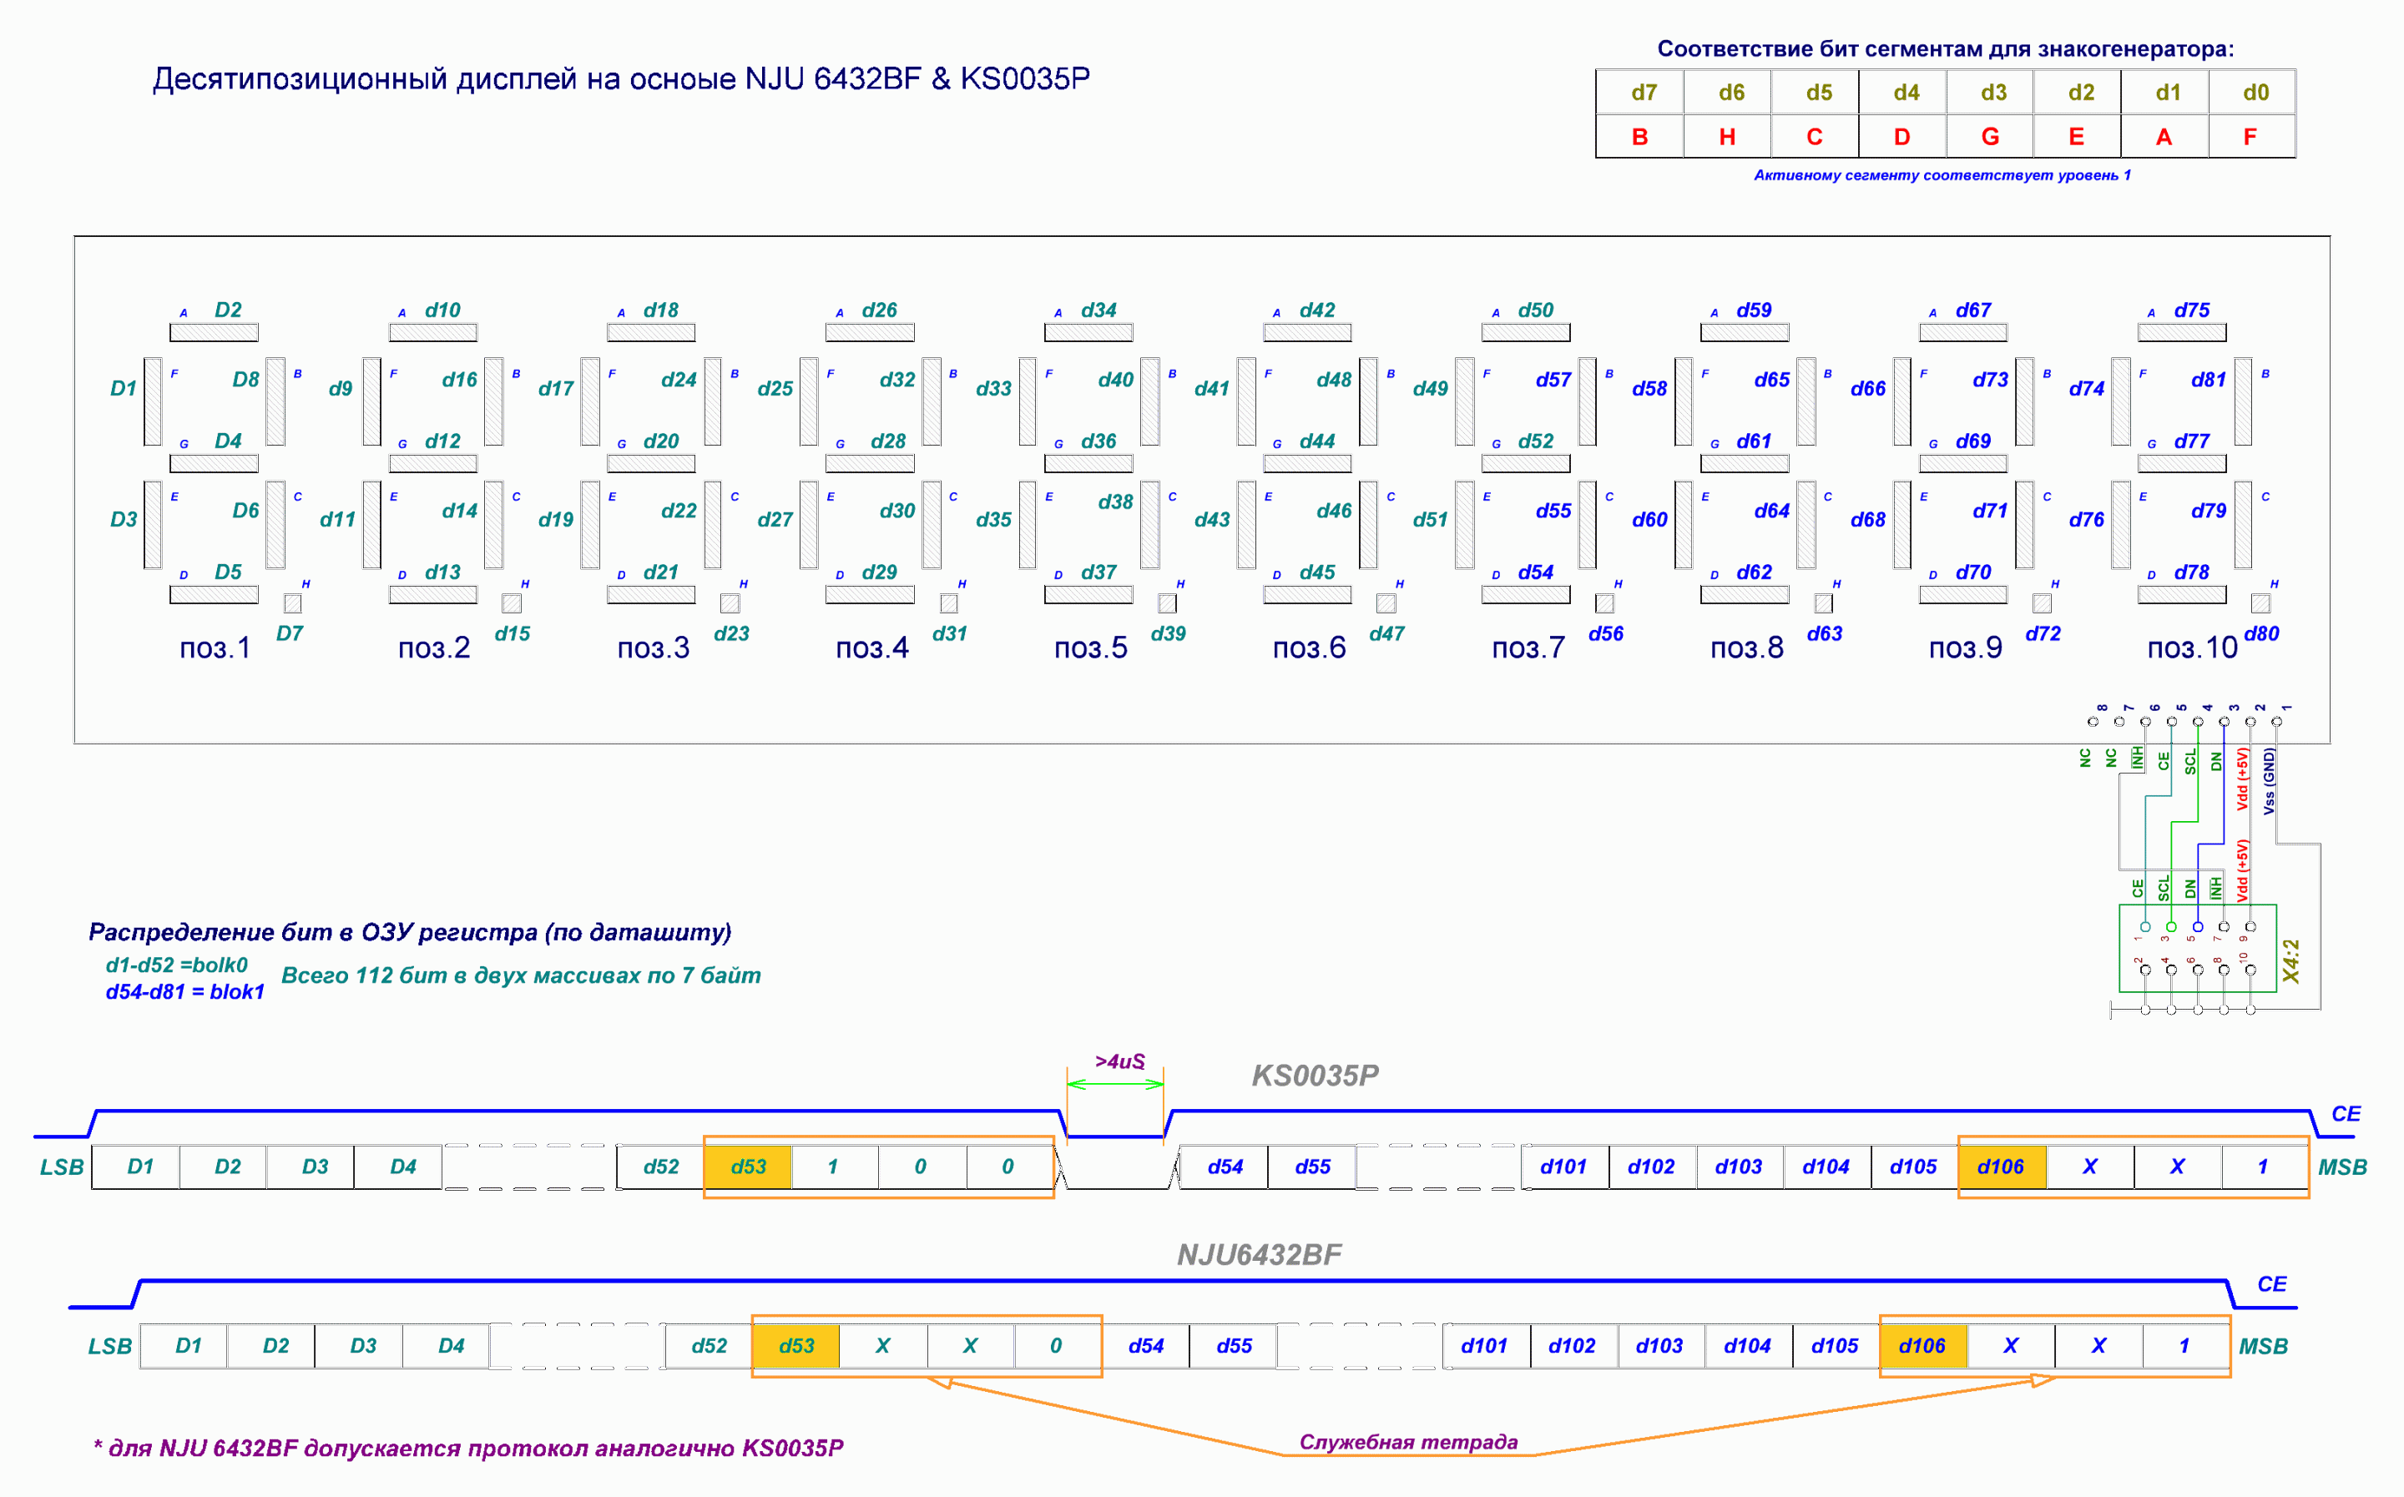Click the 'поз.8' position label
2404x1497 pixels.
pos(1748,648)
